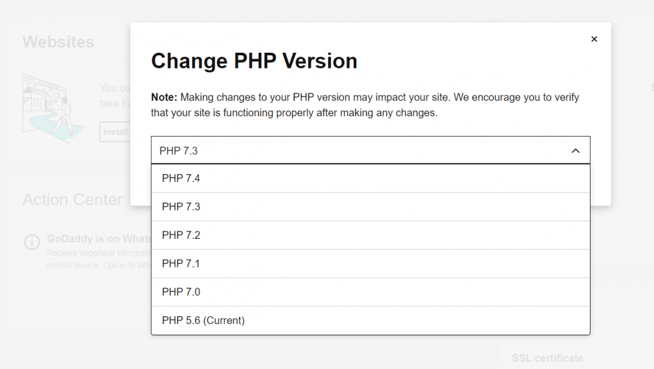The width and height of the screenshot is (654, 369).
Task: Pick PHP 7.2 in the dropdown
Action: [x=370, y=235]
